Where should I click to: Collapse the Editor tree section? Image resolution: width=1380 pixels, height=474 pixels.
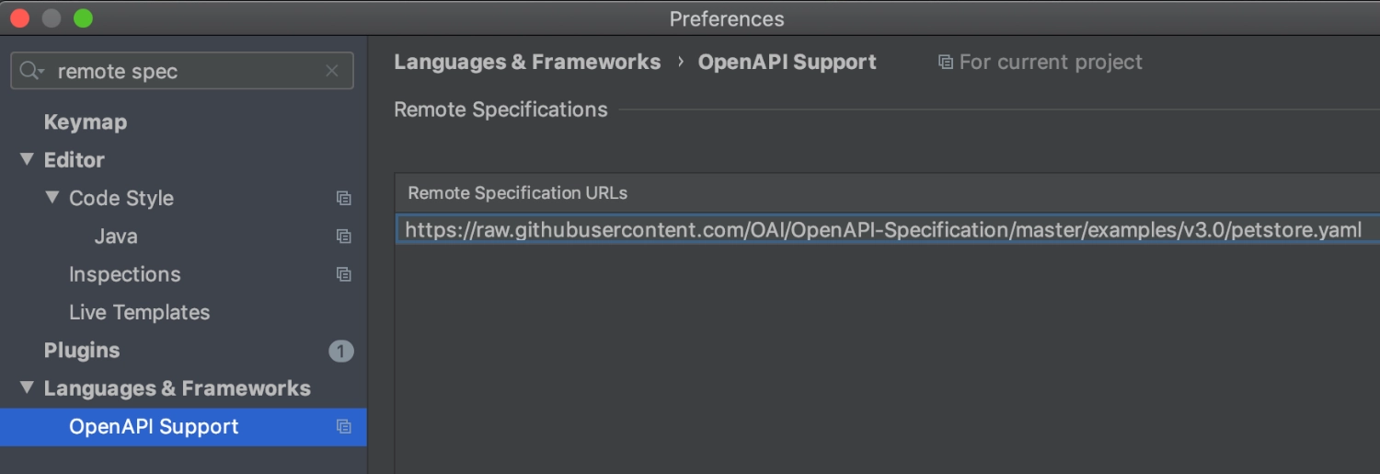pyautogui.click(x=27, y=159)
